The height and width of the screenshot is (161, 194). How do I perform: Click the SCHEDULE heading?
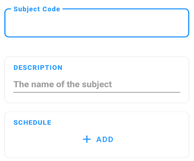tap(33, 123)
